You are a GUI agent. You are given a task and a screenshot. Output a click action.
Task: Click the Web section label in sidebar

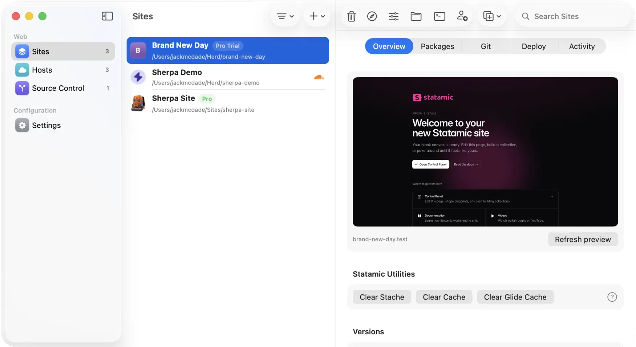pyautogui.click(x=20, y=37)
